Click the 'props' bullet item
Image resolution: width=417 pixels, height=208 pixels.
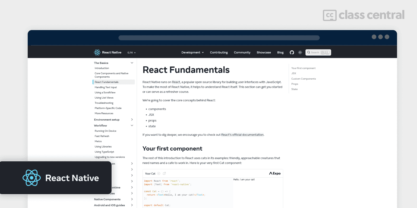[152, 121]
